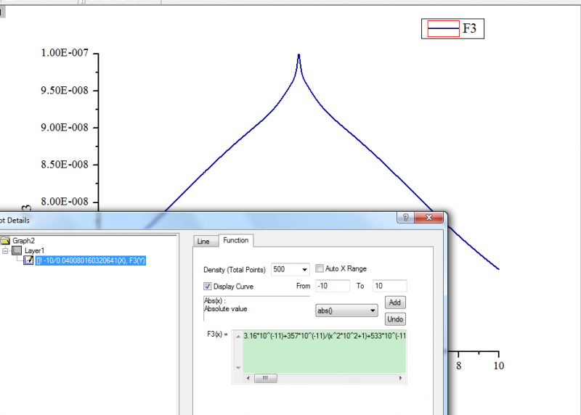The height and width of the screenshot is (415, 581).
Task: Open the abs() function dropdown
Action: [346, 311]
